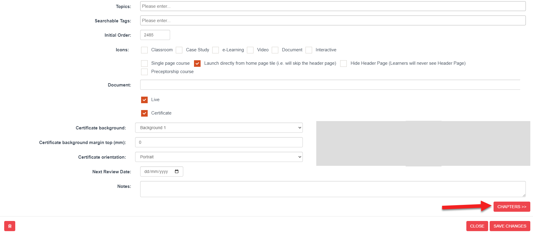Uncheck Launch directly from home page tile
533x235 pixels.
pos(197,64)
